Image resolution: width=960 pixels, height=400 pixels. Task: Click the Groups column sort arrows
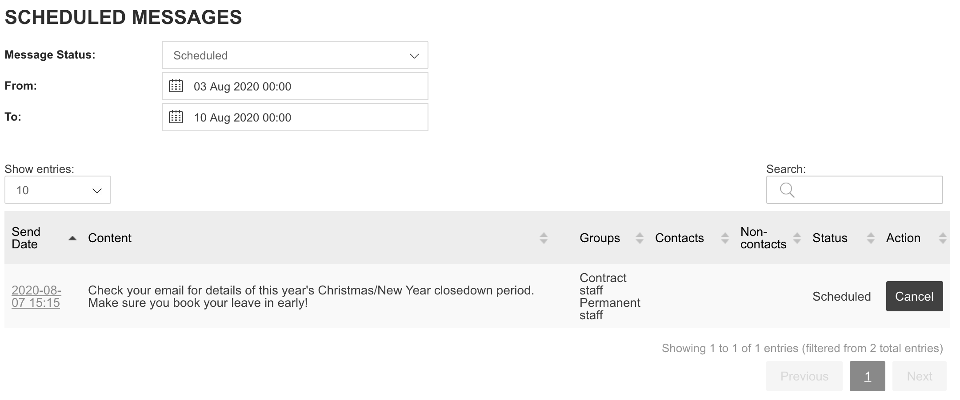point(640,238)
